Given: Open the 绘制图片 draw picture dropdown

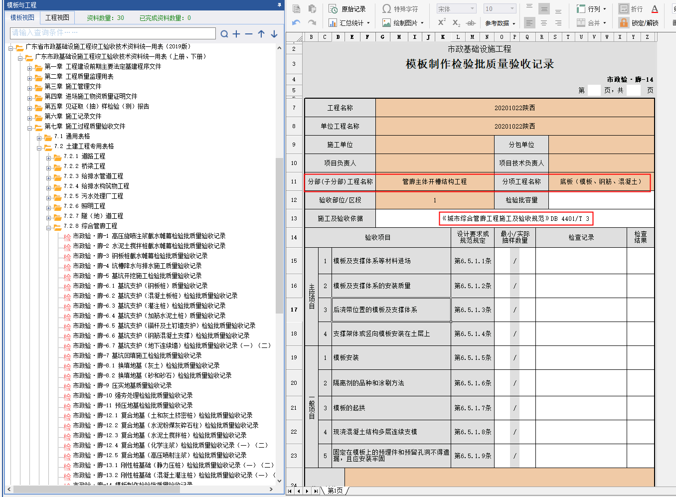Looking at the screenshot, I should pyautogui.click(x=403, y=23).
